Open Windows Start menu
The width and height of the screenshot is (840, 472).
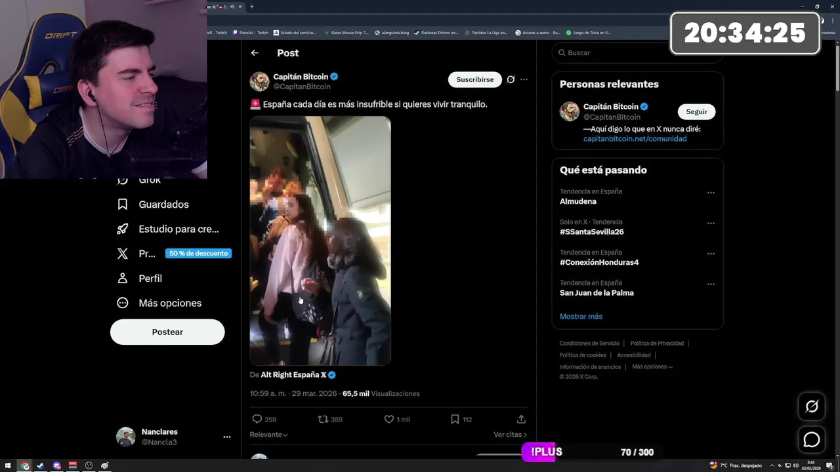pyautogui.click(x=8, y=465)
